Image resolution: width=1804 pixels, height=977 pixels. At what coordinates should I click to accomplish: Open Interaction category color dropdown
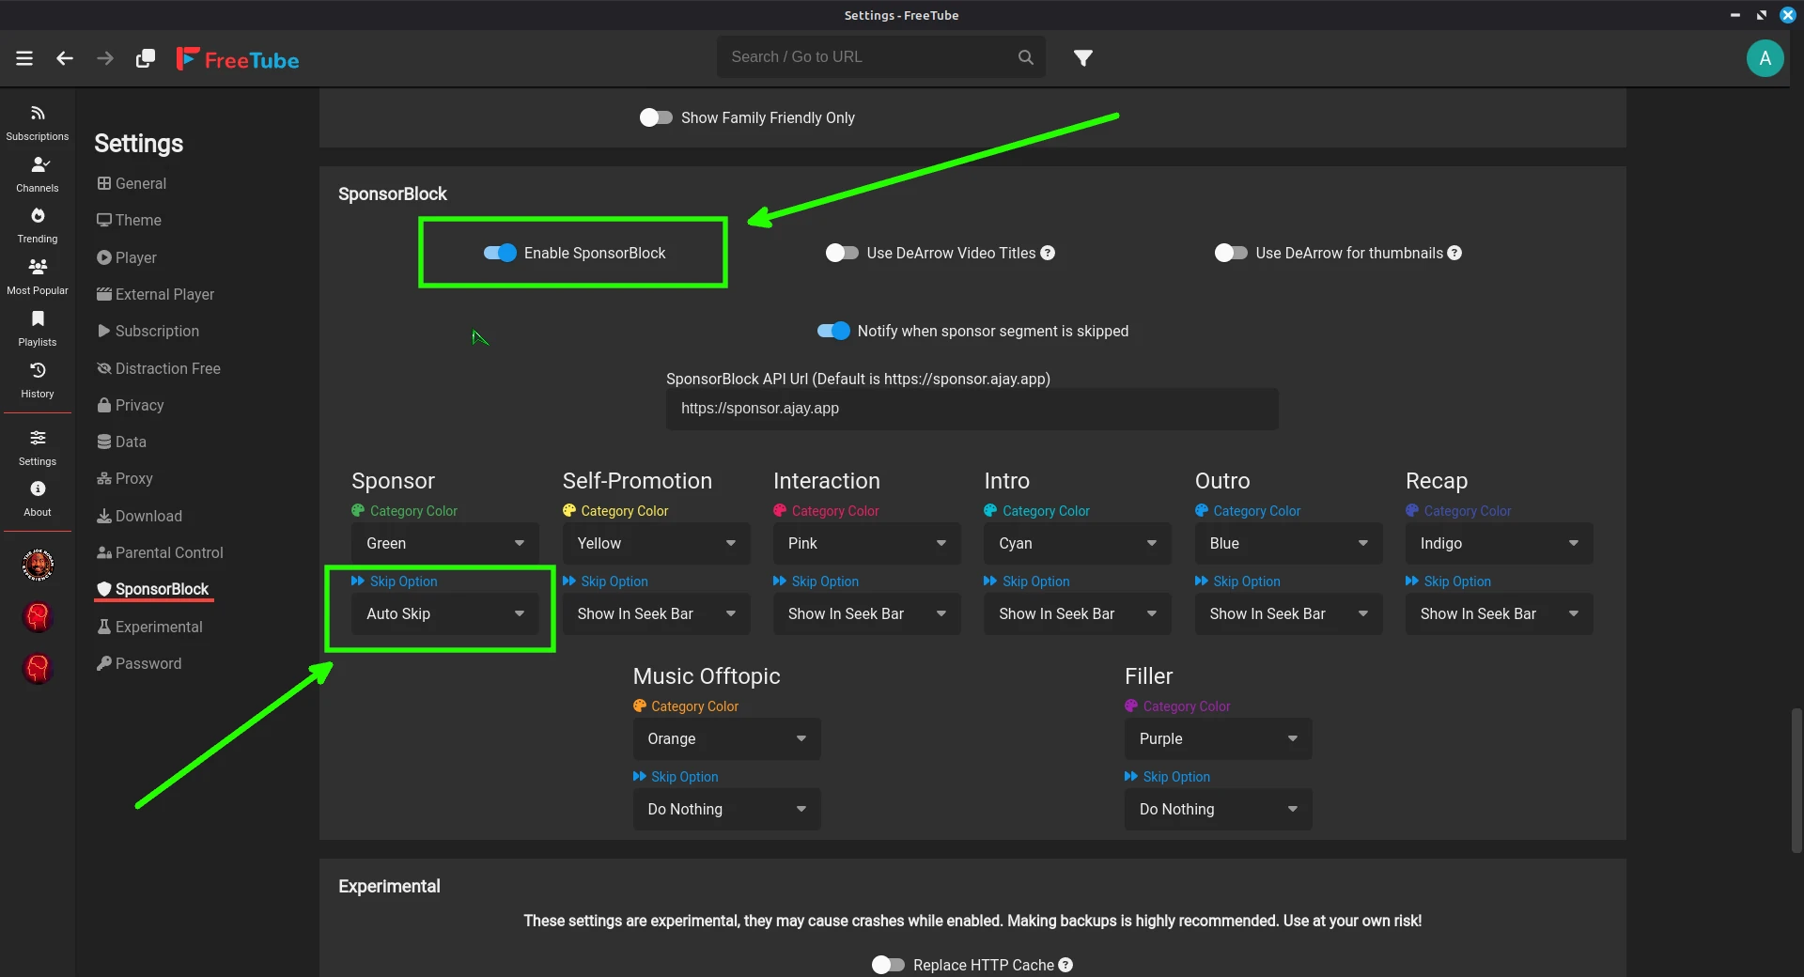click(867, 543)
